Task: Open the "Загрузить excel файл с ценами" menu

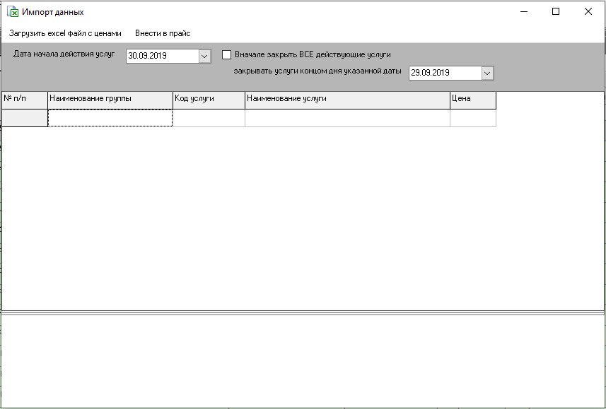Action: (x=64, y=32)
